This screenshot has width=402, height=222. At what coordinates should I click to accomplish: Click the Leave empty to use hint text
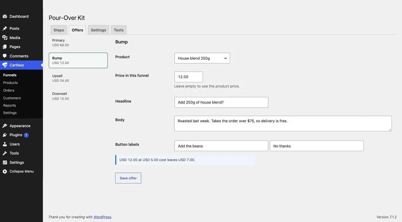pos(207,86)
